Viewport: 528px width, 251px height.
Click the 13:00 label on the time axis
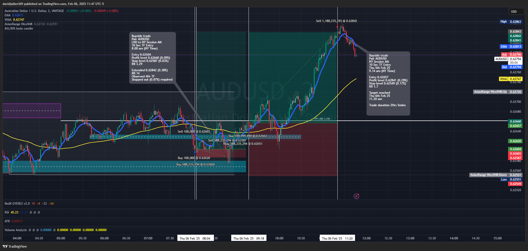(x=410, y=238)
